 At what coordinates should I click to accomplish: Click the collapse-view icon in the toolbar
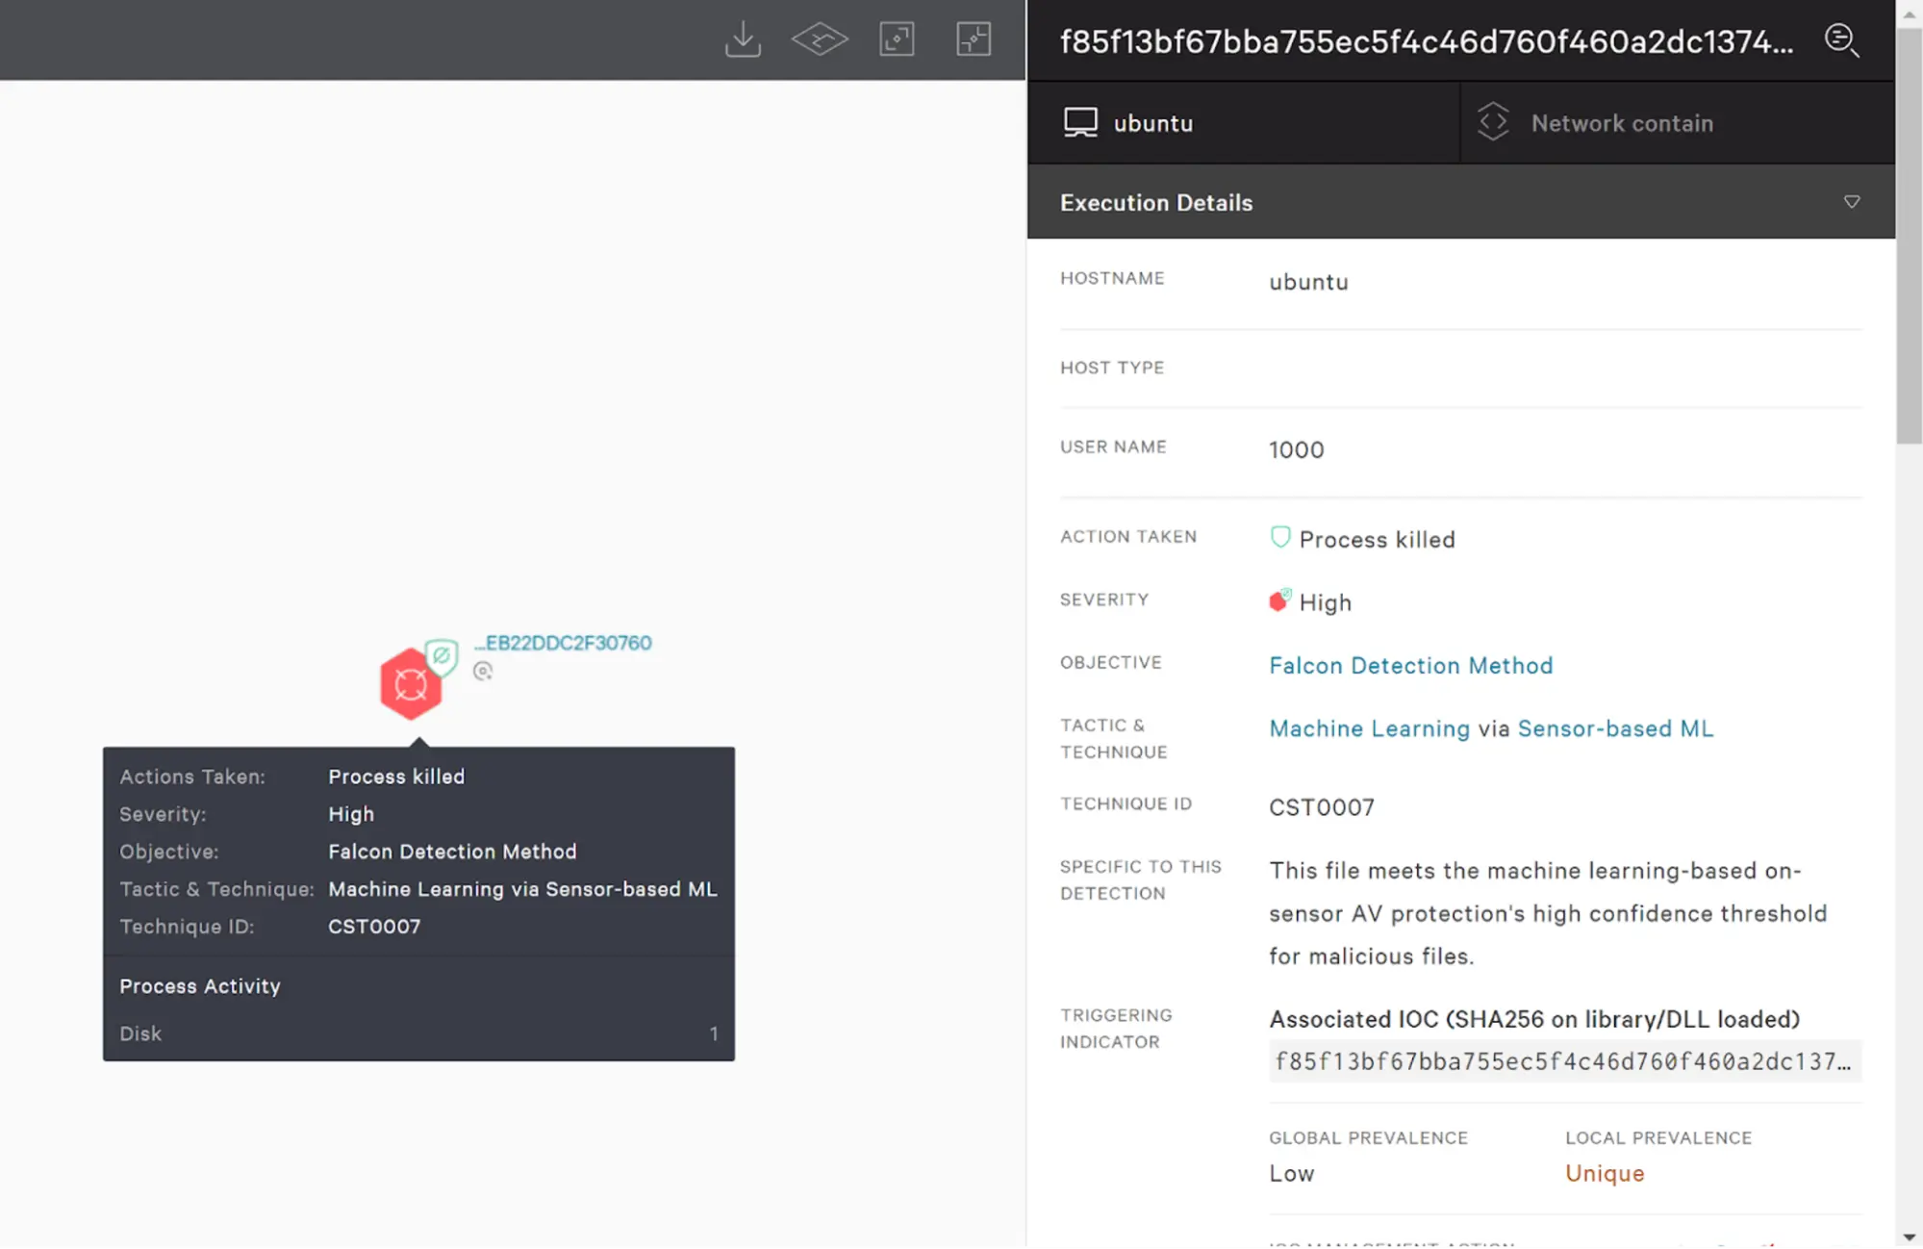coord(974,39)
